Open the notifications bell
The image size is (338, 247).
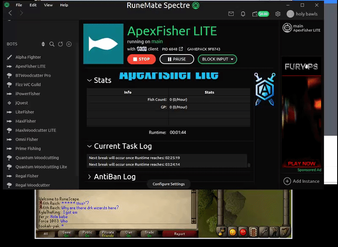243,14
